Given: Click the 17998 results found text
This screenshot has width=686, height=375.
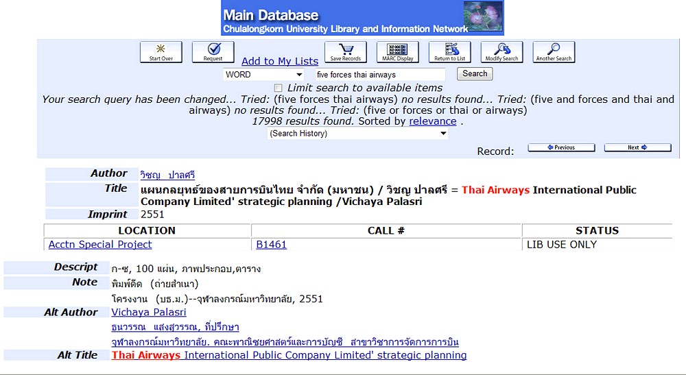Looking at the screenshot, I should pyautogui.click(x=303, y=121).
